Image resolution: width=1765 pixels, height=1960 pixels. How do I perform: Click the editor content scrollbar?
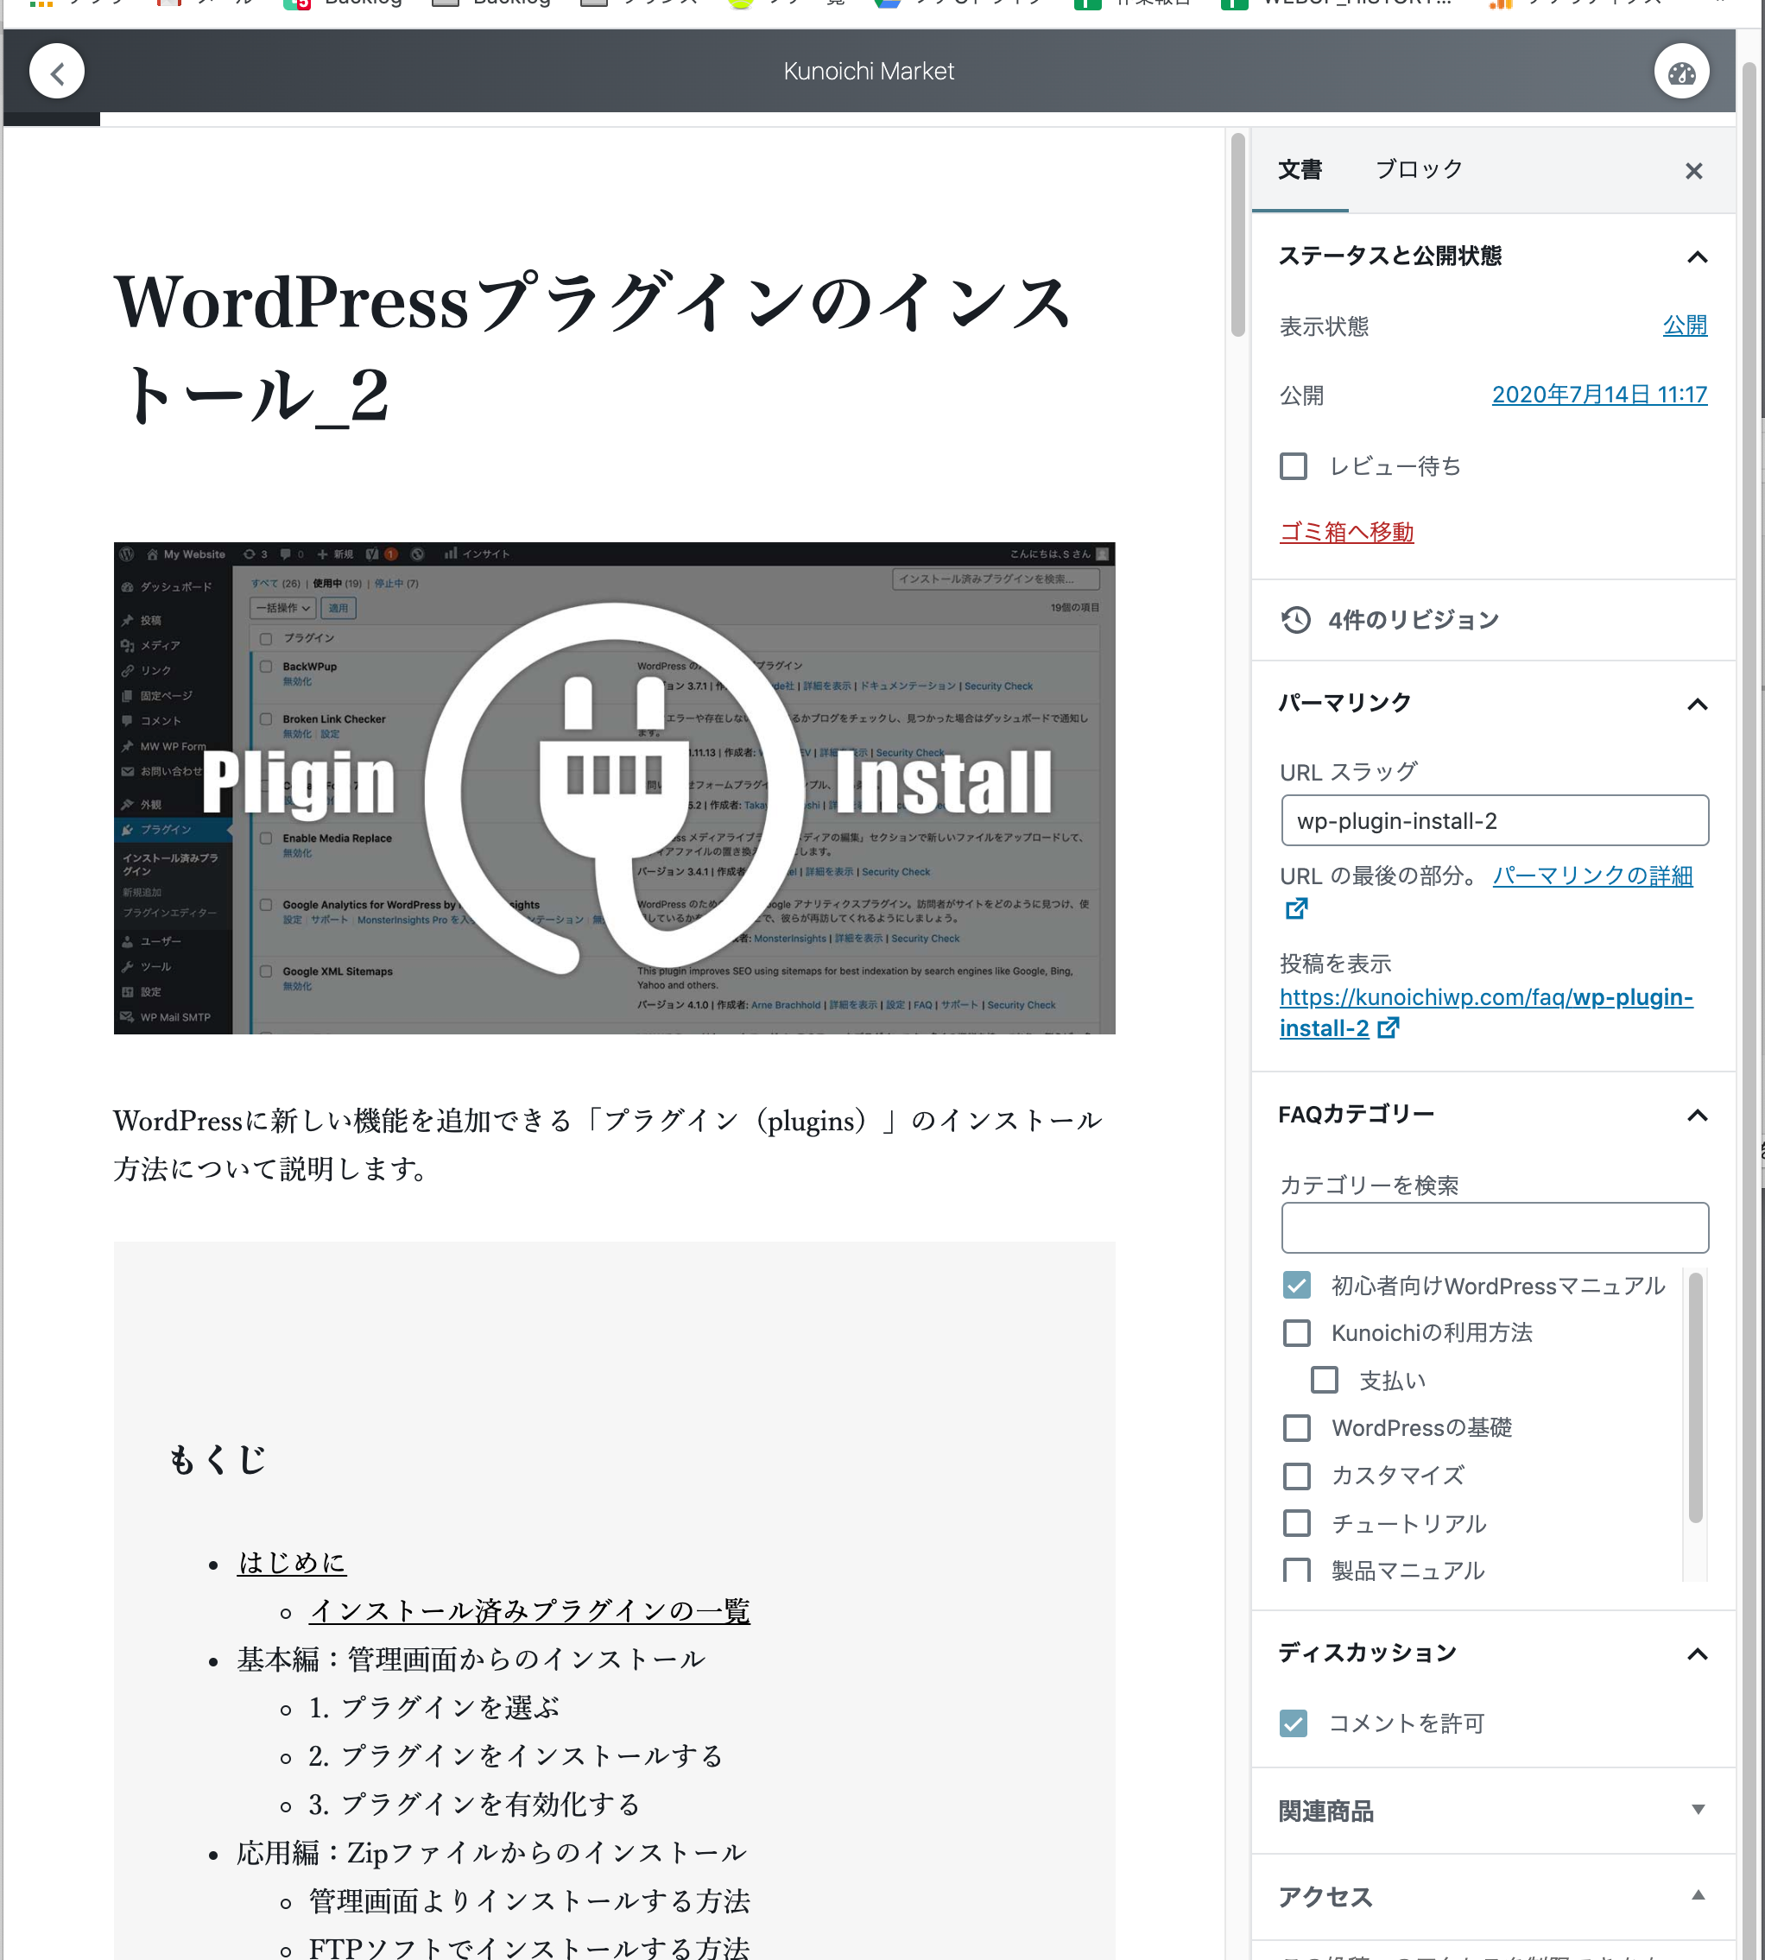point(1237,234)
